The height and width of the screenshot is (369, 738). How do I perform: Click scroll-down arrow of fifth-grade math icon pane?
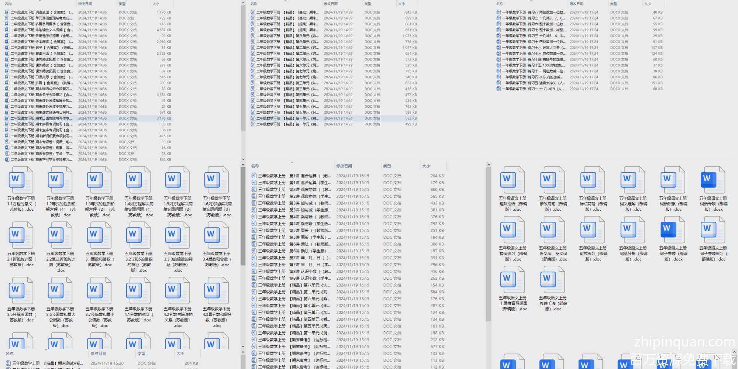point(243,346)
